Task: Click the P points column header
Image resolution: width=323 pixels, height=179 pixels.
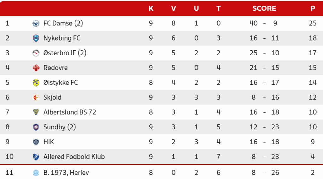Action: (313, 8)
